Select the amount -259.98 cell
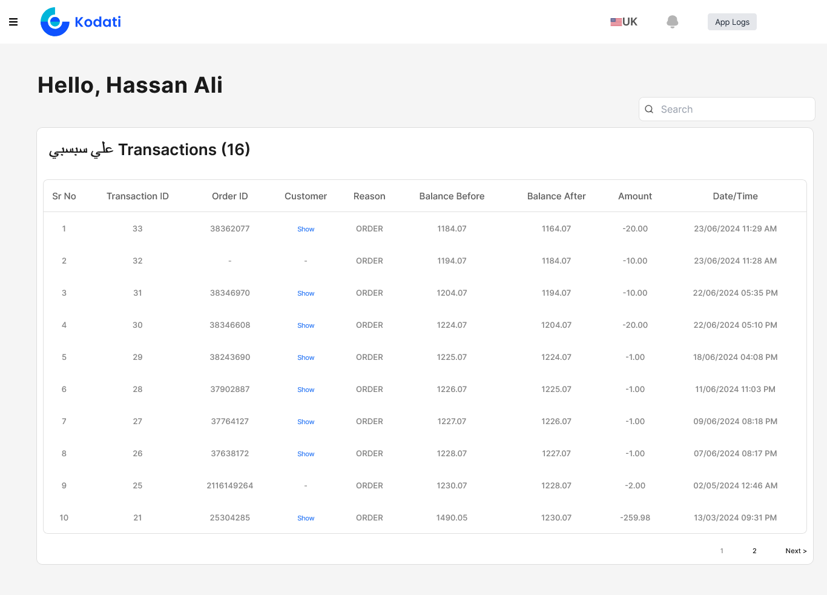The width and height of the screenshot is (827, 595). click(635, 517)
